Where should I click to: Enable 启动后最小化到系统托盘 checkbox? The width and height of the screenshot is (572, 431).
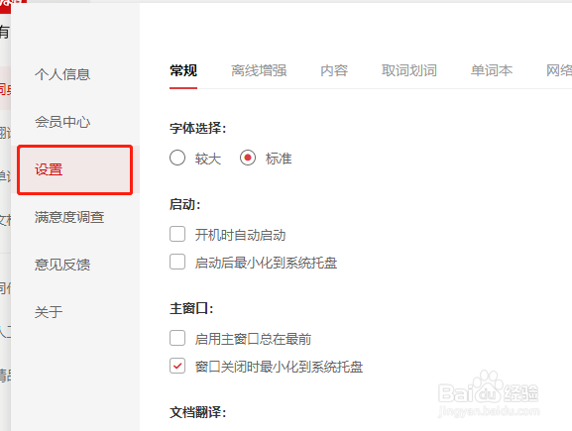click(177, 262)
